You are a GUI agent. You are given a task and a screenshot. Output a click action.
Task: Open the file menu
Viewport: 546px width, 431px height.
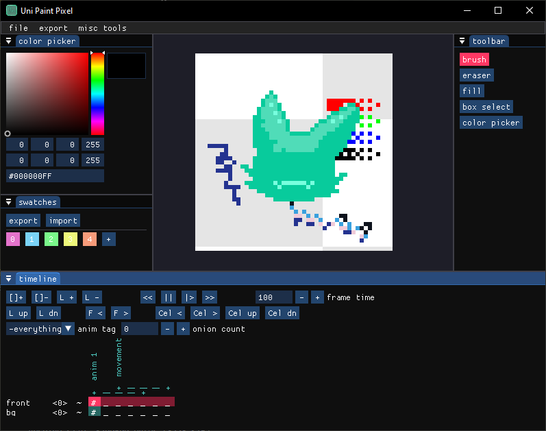(18, 28)
